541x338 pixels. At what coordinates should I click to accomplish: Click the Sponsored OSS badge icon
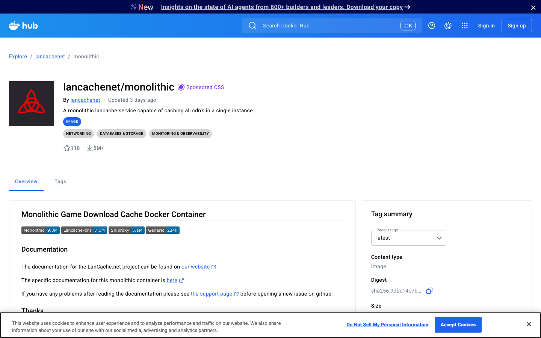[181, 87]
